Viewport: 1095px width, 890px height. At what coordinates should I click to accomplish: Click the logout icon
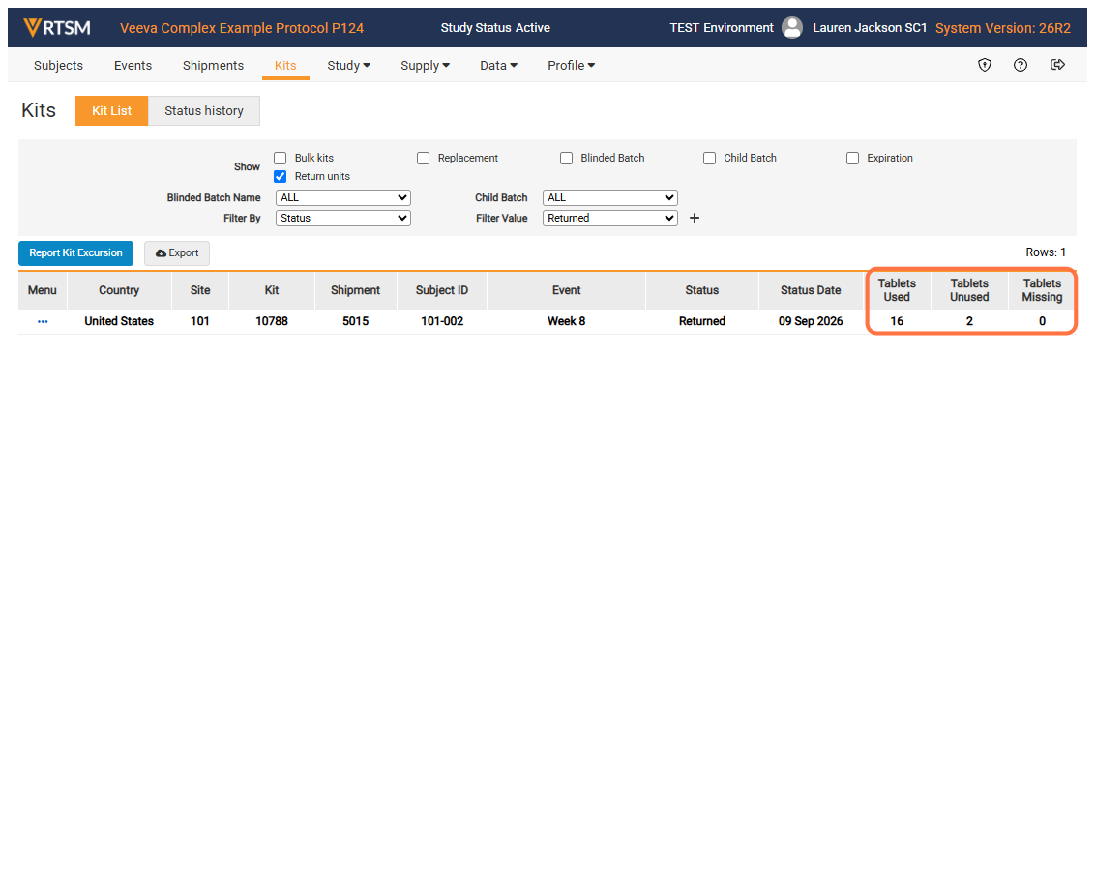tap(1057, 65)
